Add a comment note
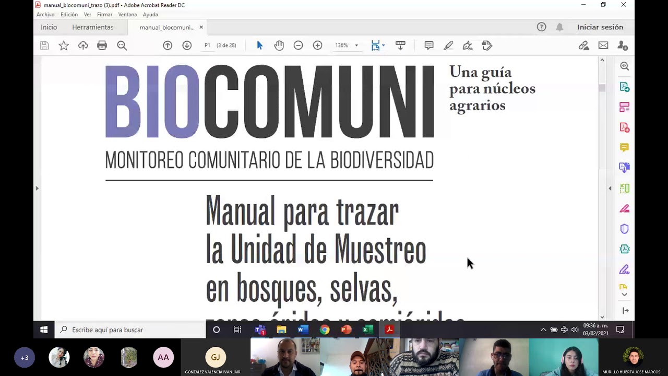This screenshot has width=668, height=376. (x=429, y=45)
